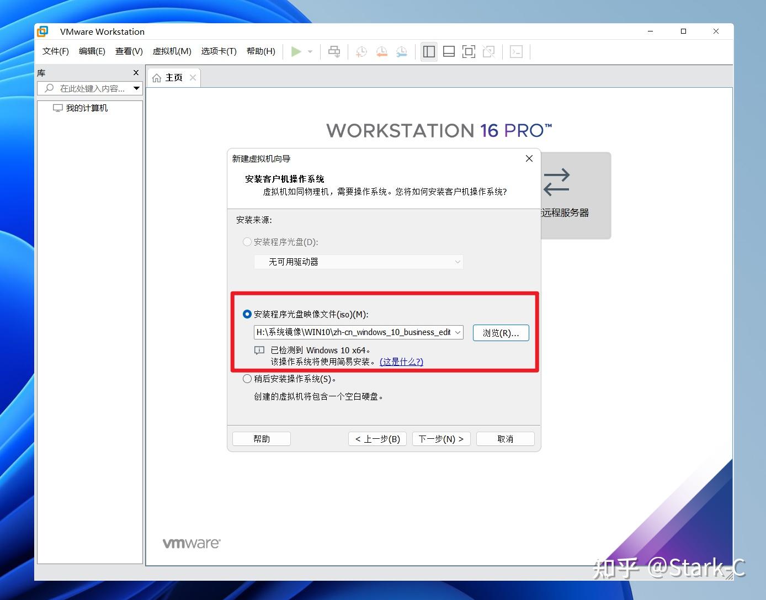Expand the ISO image path dropdown
Viewport: 766px width, 600px height.
tap(457, 332)
